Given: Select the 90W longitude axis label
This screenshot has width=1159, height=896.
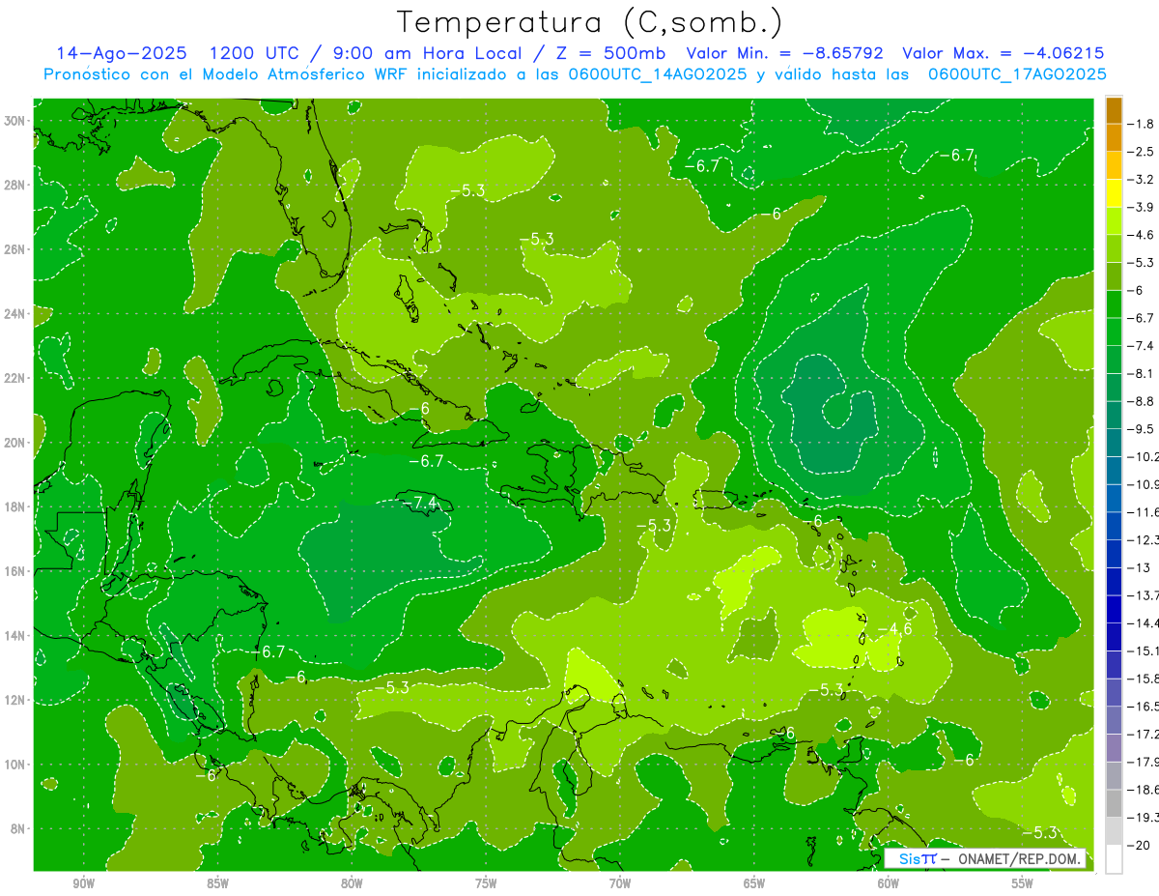Looking at the screenshot, I should pos(84,882).
